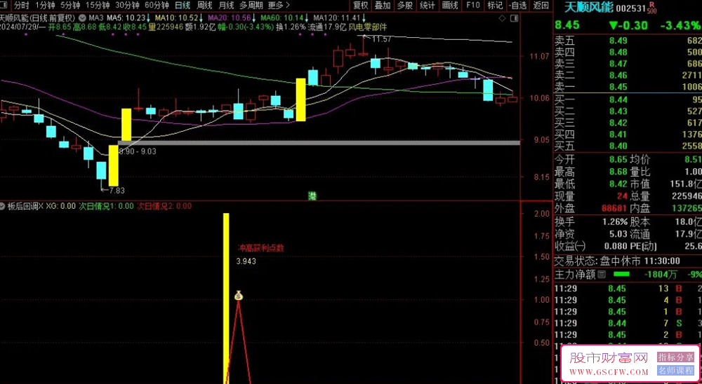Switch to the 5分钟 chart
This screenshot has height=384, width=702.
pyautogui.click(x=70, y=6)
